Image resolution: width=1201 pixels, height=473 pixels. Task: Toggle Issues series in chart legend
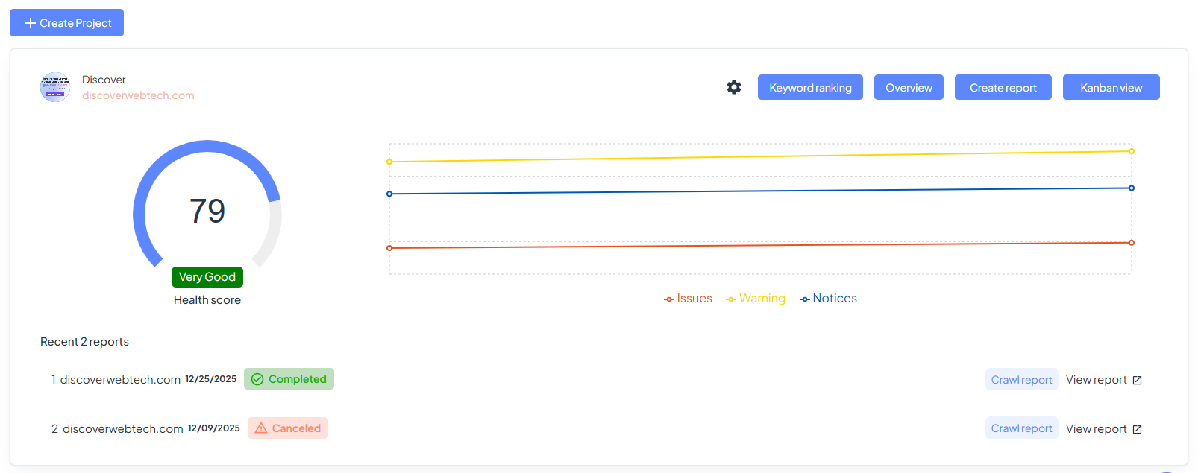(688, 299)
